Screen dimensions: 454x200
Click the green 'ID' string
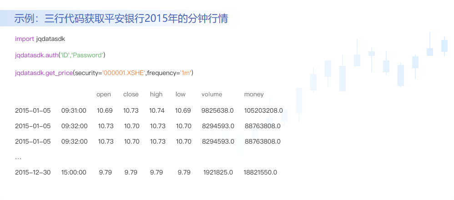click(x=65, y=55)
